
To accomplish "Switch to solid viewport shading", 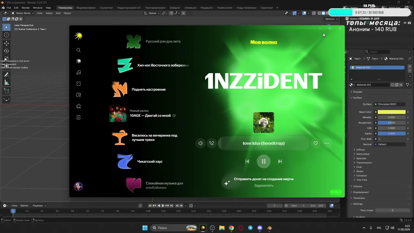I will pos(323,13).
